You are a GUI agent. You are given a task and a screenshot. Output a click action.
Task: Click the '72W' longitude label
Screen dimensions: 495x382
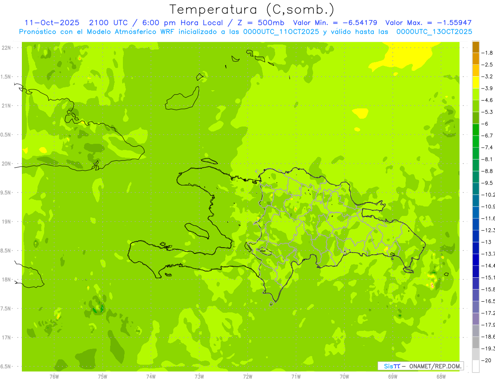[247, 376]
